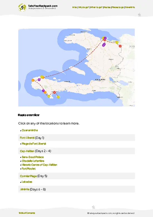Open the 'Places to go' header link

pyautogui.click(x=118, y=7)
